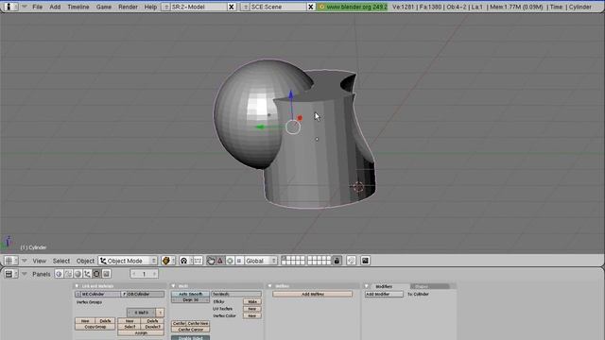Click the buttons window type icon

click(x=10, y=274)
